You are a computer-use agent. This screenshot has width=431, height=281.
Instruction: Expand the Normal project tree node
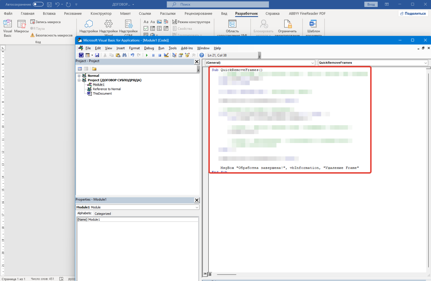[x=79, y=76]
